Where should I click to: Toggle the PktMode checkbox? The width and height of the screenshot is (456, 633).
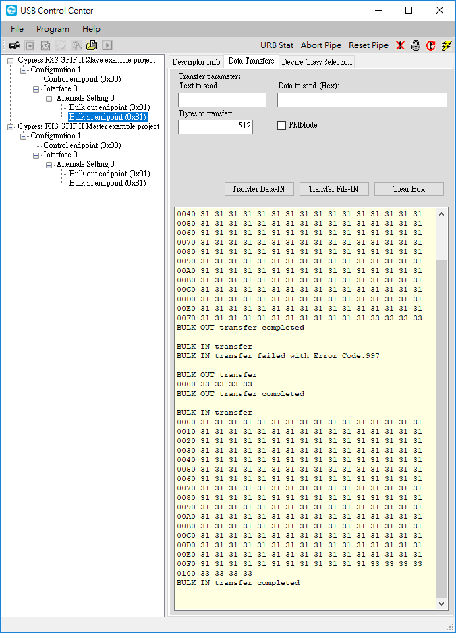[x=281, y=125]
